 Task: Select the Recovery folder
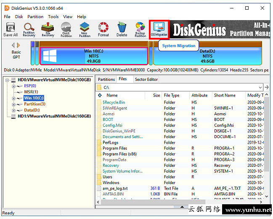(x=111, y=166)
